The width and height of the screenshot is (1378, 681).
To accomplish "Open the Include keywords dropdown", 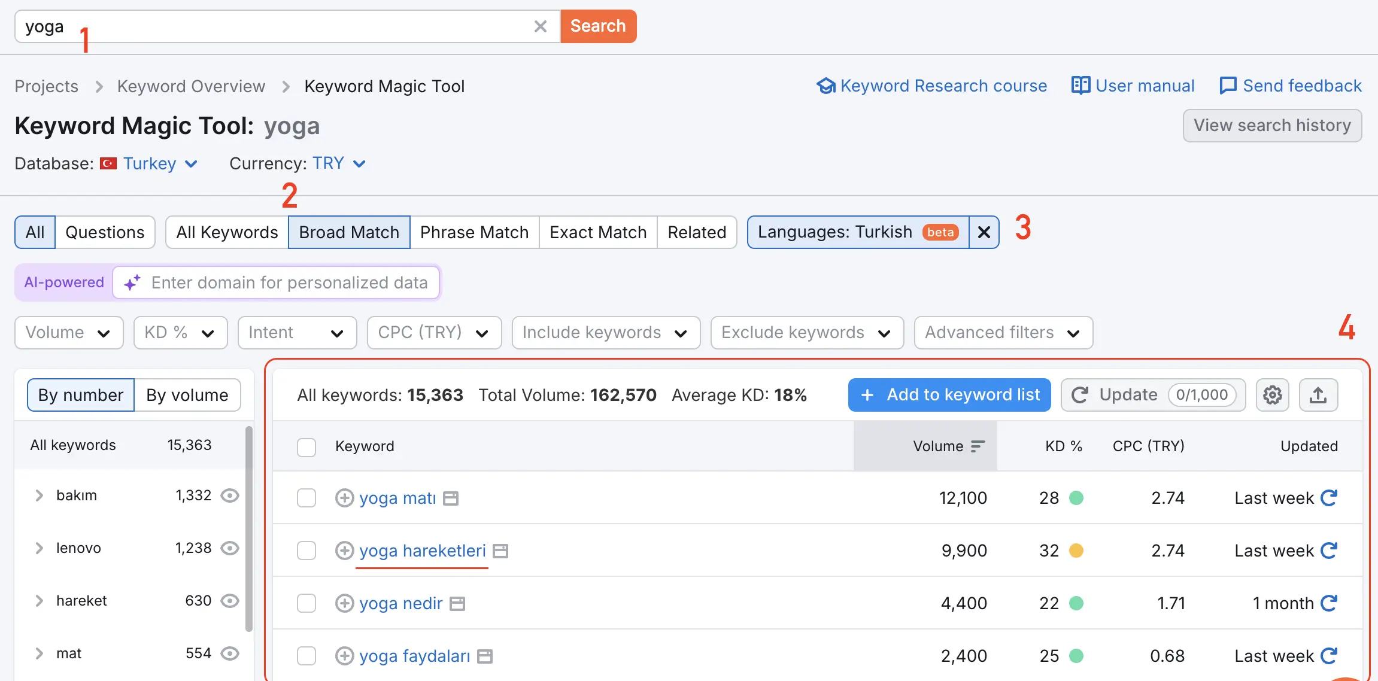I will click(x=606, y=333).
